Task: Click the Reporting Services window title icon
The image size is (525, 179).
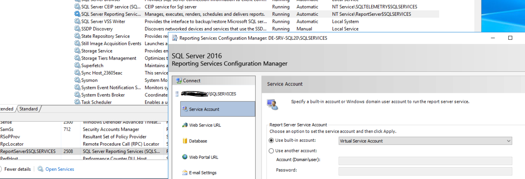Action: [x=175, y=38]
